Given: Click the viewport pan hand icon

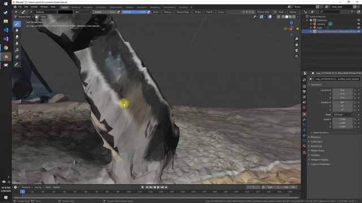Looking at the screenshot, I should (x=296, y=45).
